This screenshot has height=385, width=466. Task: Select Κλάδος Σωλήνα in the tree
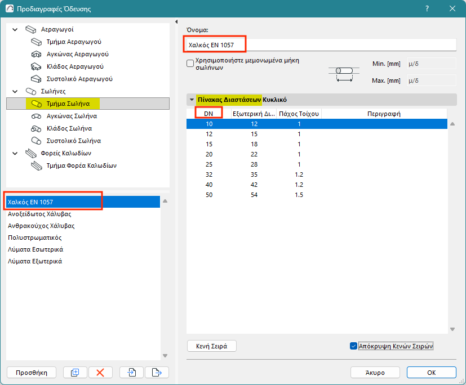pos(69,128)
